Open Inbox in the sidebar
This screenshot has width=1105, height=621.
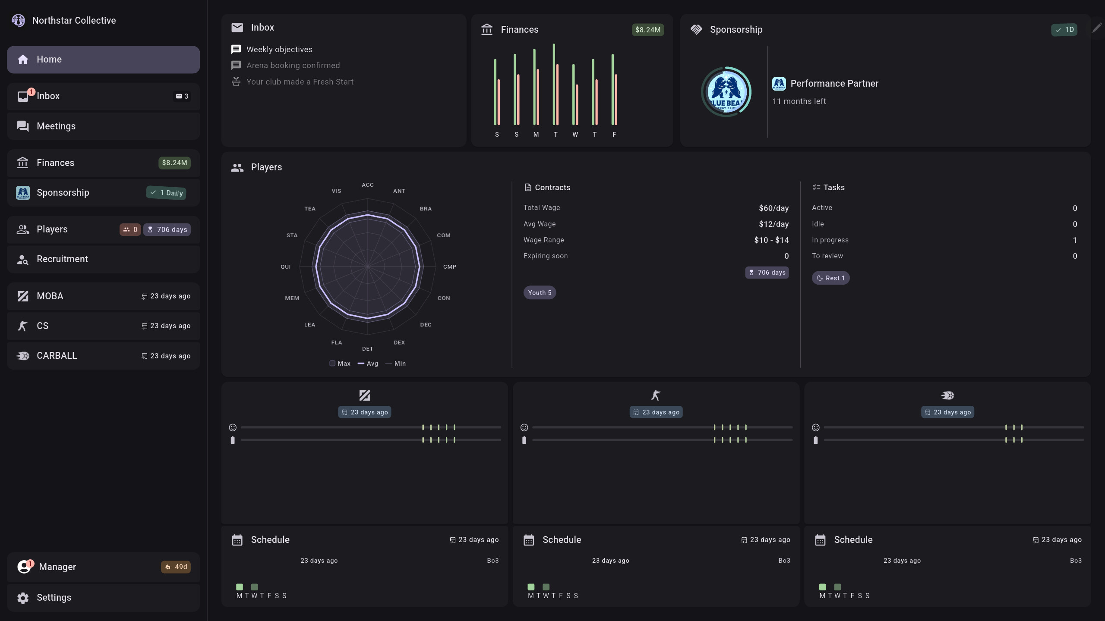click(103, 96)
